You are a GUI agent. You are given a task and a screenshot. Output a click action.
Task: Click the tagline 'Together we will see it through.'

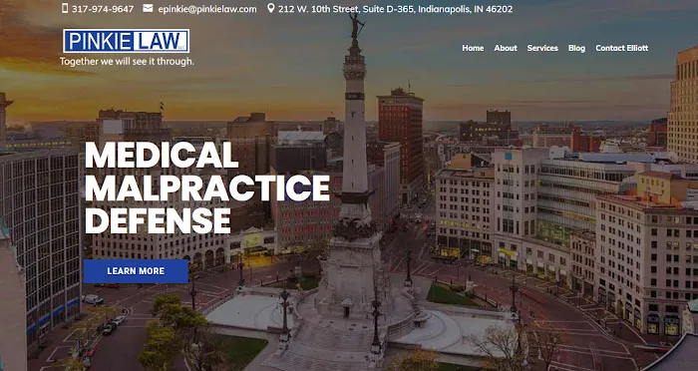click(x=127, y=62)
